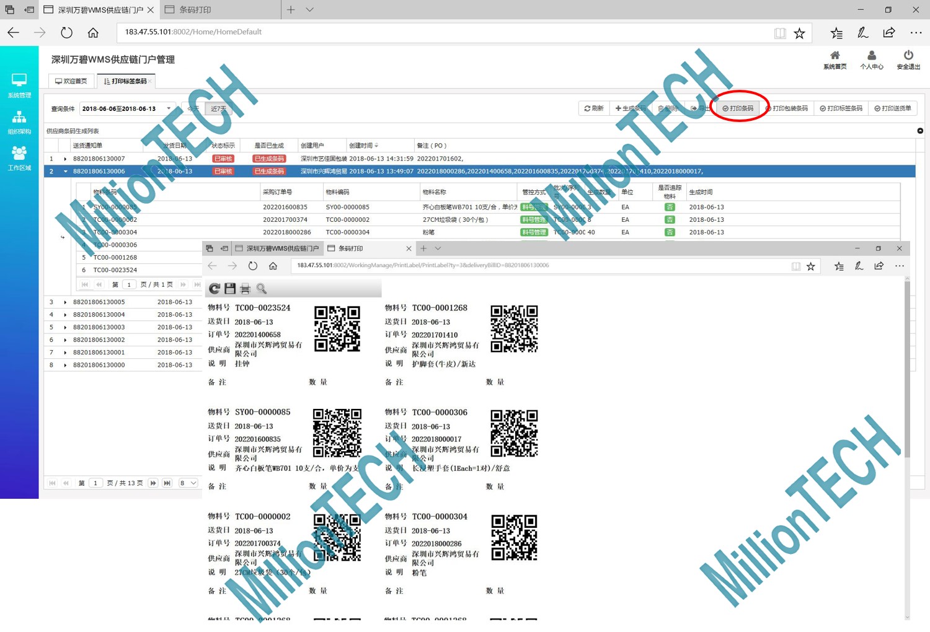Open the favorites hub in the main browser
930x632 pixels.
pyautogui.click(x=836, y=33)
